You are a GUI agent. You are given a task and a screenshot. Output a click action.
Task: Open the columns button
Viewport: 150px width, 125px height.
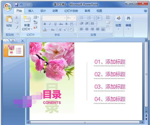(x=93, y=24)
